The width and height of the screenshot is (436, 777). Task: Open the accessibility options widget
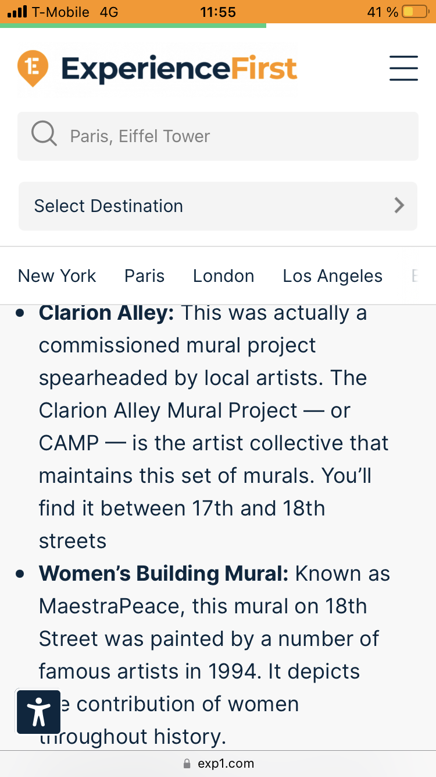coord(38,711)
